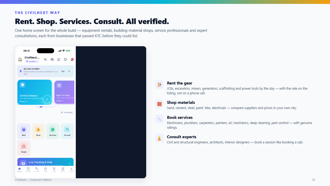Select the Services category tile with wrench
Image resolution: width=330 pixels, height=186 pixels.
point(53,131)
